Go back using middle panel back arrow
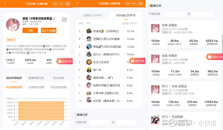The height and width of the screenshot is (130, 223). click(77, 4)
